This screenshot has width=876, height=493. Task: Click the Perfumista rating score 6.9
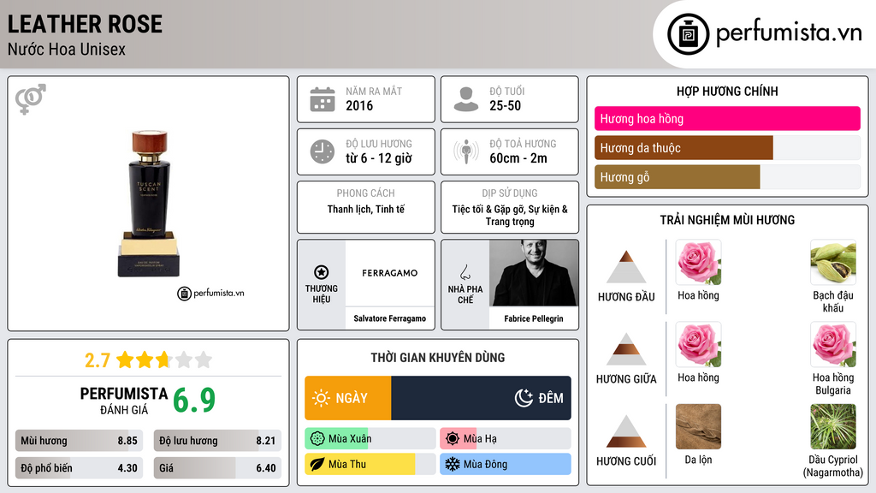pyautogui.click(x=194, y=400)
